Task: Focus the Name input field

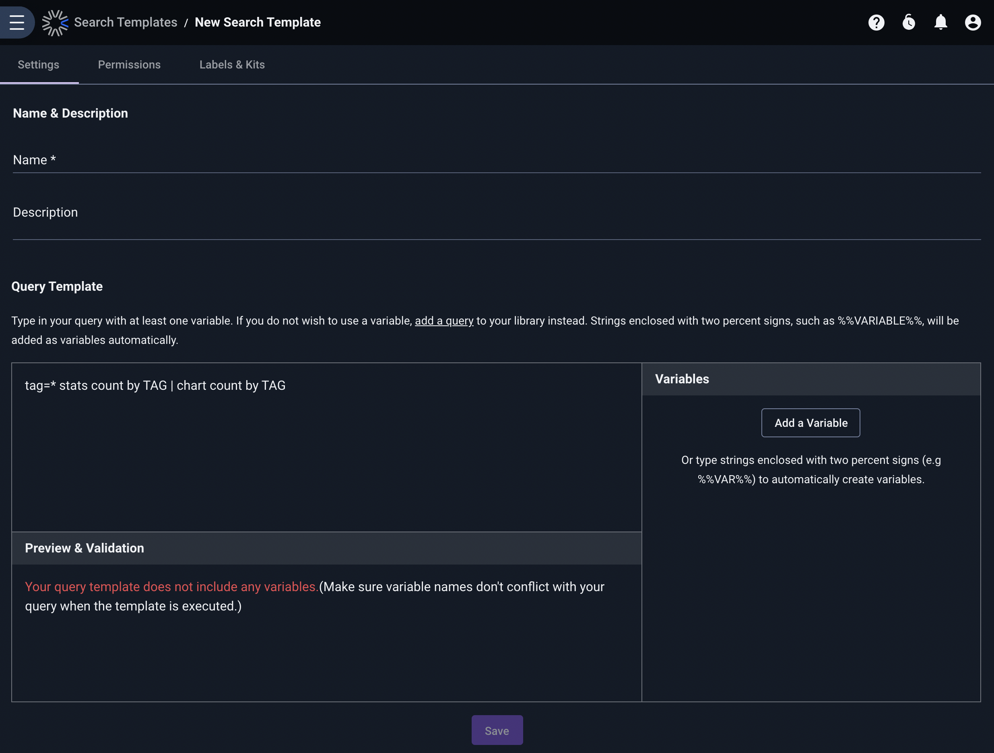Action: [497, 160]
